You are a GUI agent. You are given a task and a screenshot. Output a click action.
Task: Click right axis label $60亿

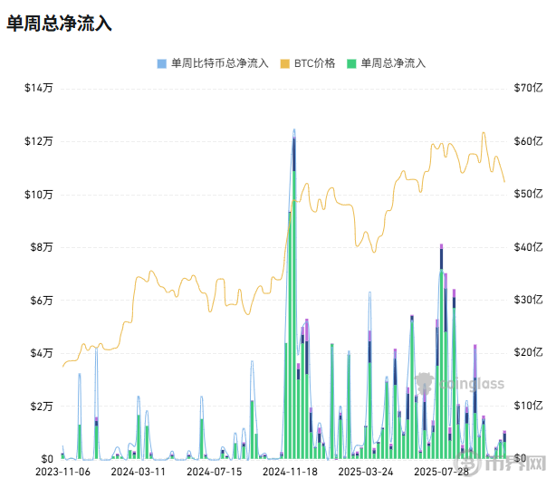[x=528, y=141]
